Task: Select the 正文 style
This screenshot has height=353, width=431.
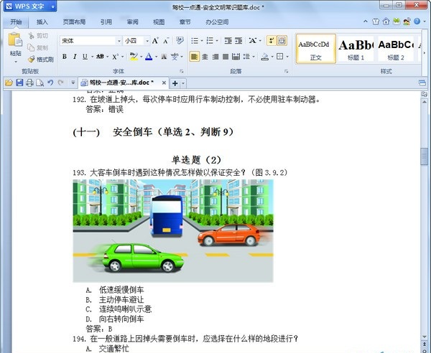Action: 316,49
